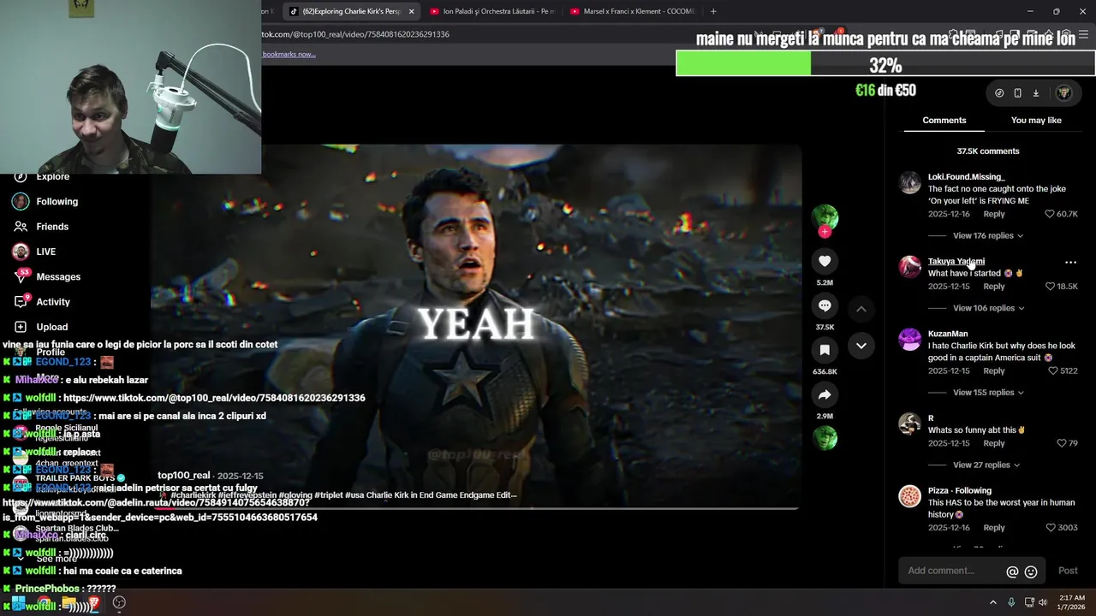Image resolution: width=1096 pixels, height=616 pixels.
Task: Reply to Takuya Yadomi's comment
Action: point(994,287)
